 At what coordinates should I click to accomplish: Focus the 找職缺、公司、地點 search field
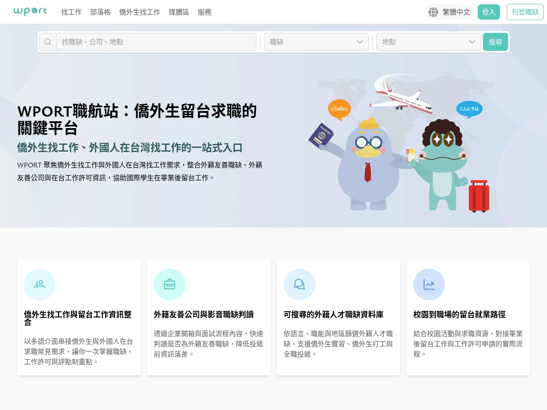tap(156, 42)
